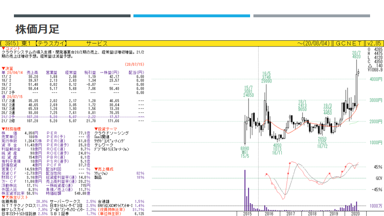The image size is (384, 216).
Task: Select the 単 20/04/14 row label
Action: [12, 72]
